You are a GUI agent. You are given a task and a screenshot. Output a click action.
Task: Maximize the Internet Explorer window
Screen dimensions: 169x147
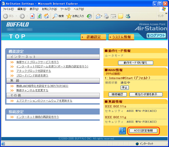tap(160, 4)
